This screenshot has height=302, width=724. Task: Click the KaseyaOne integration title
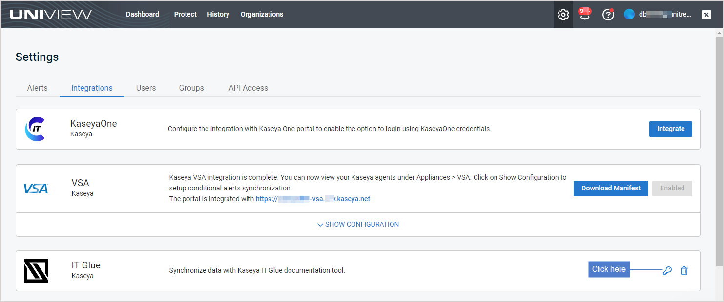tap(94, 124)
